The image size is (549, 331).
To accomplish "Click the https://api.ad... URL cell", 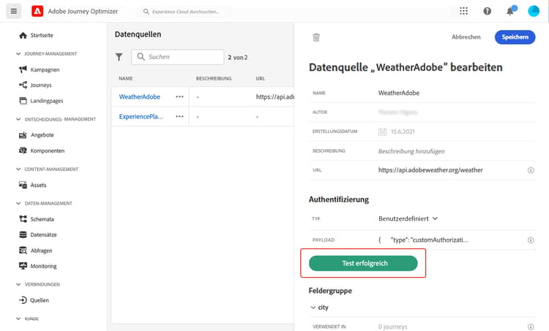I will coord(274,97).
